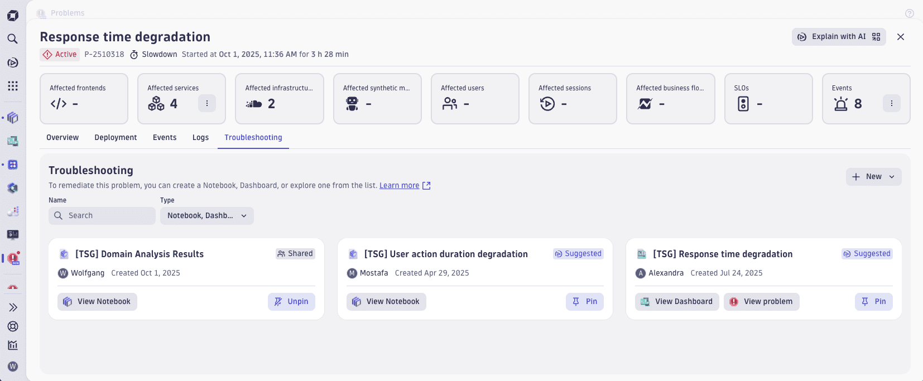This screenshot has width=923, height=381.
Task: Pin the User action duration degradation notebook
Action: click(x=585, y=302)
